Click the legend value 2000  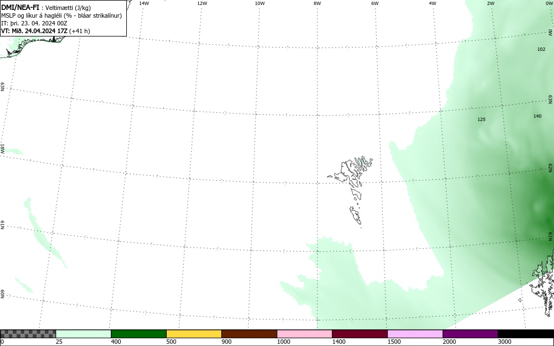point(449,342)
